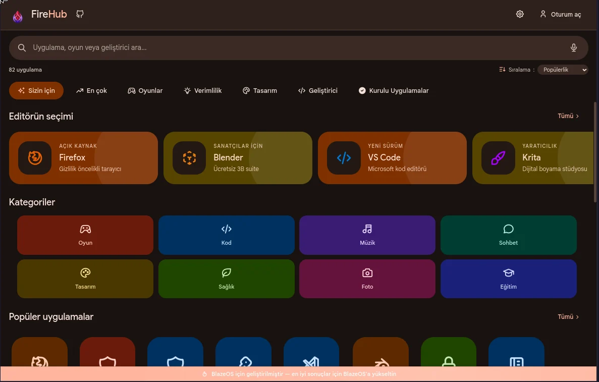Start voice search with the microphone icon
This screenshot has height=382, width=599.
tap(573, 48)
